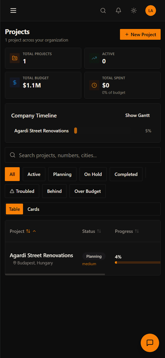Activate the Over Budget filter

(x=87, y=191)
